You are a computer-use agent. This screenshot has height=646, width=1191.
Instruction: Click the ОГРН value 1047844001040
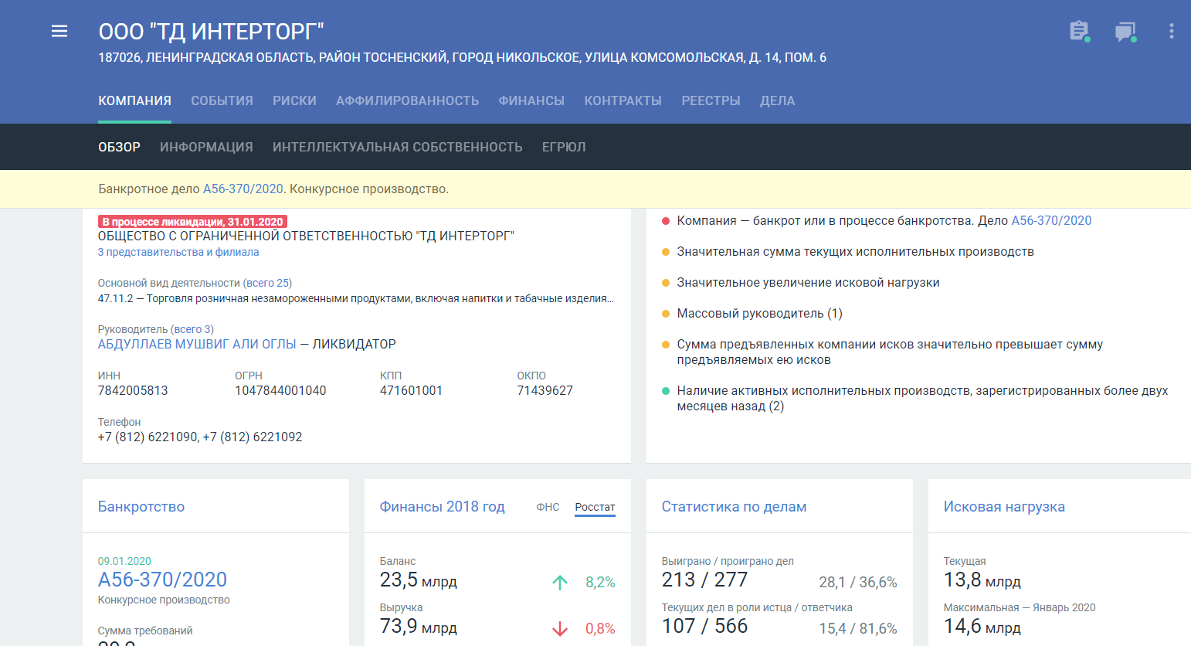280,390
